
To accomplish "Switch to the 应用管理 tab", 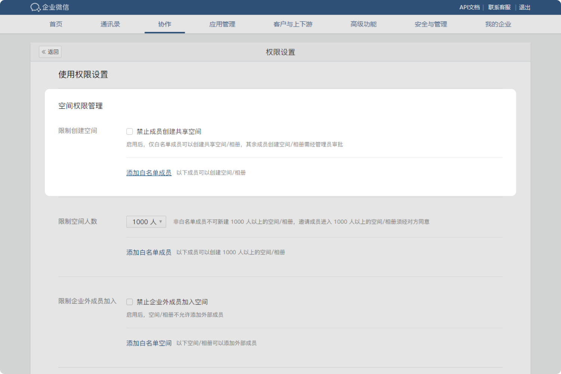I will click(222, 24).
